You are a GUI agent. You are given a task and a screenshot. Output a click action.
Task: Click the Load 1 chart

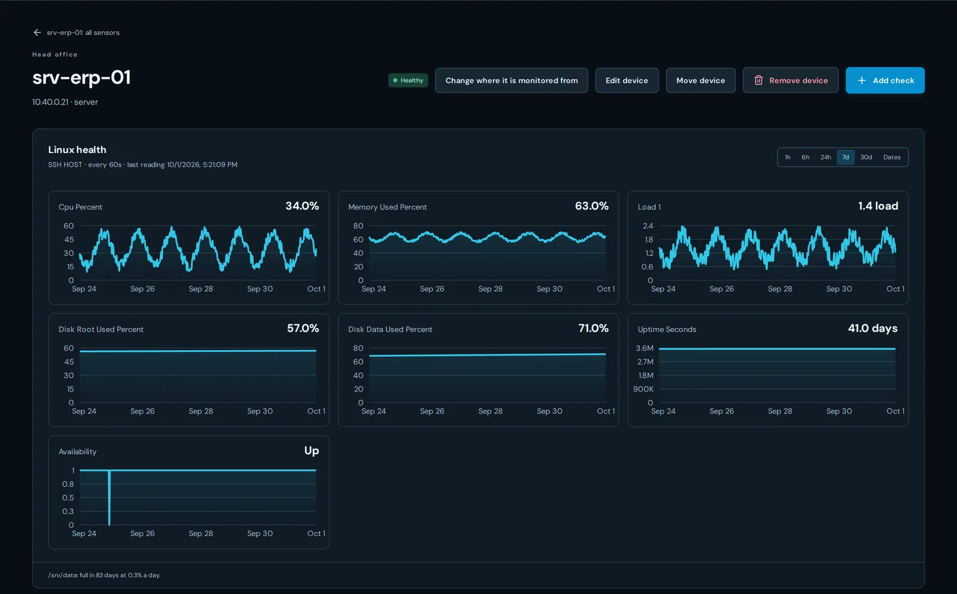pos(768,247)
